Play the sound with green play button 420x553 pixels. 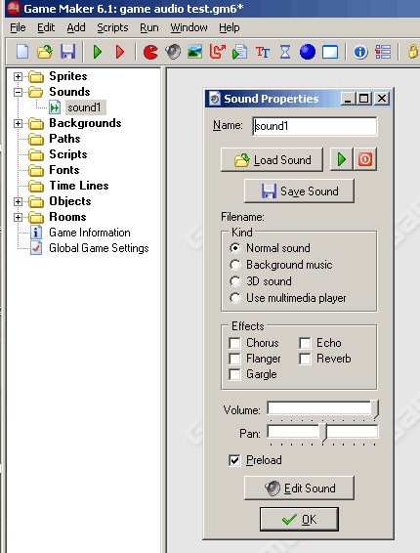(x=341, y=159)
